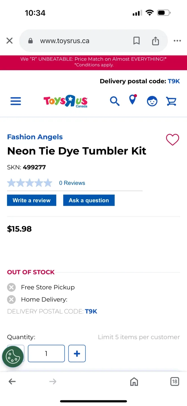Tap the browser share icon
This screenshot has width=187, height=406.
(x=155, y=41)
